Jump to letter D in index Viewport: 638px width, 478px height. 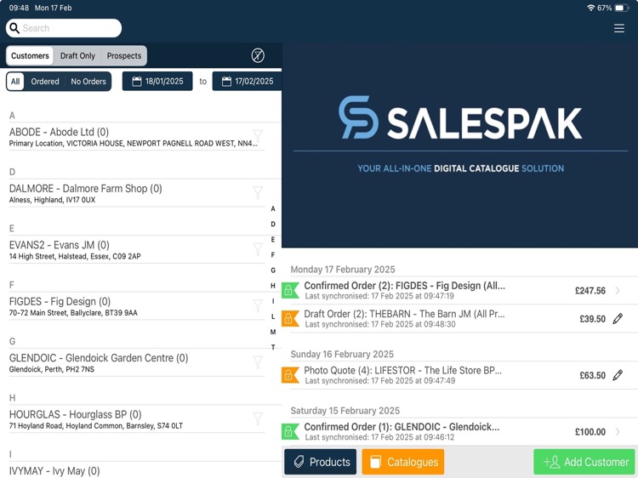(x=273, y=225)
